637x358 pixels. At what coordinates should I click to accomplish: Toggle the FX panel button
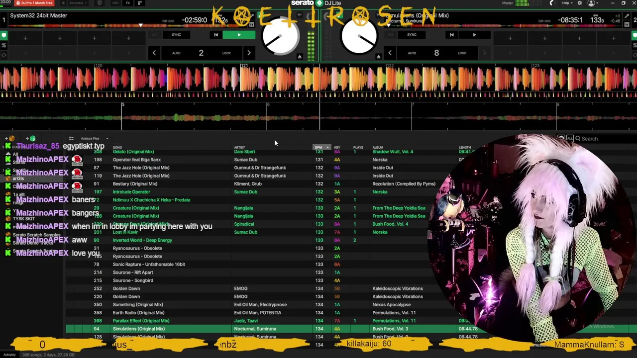coord(128,3)
